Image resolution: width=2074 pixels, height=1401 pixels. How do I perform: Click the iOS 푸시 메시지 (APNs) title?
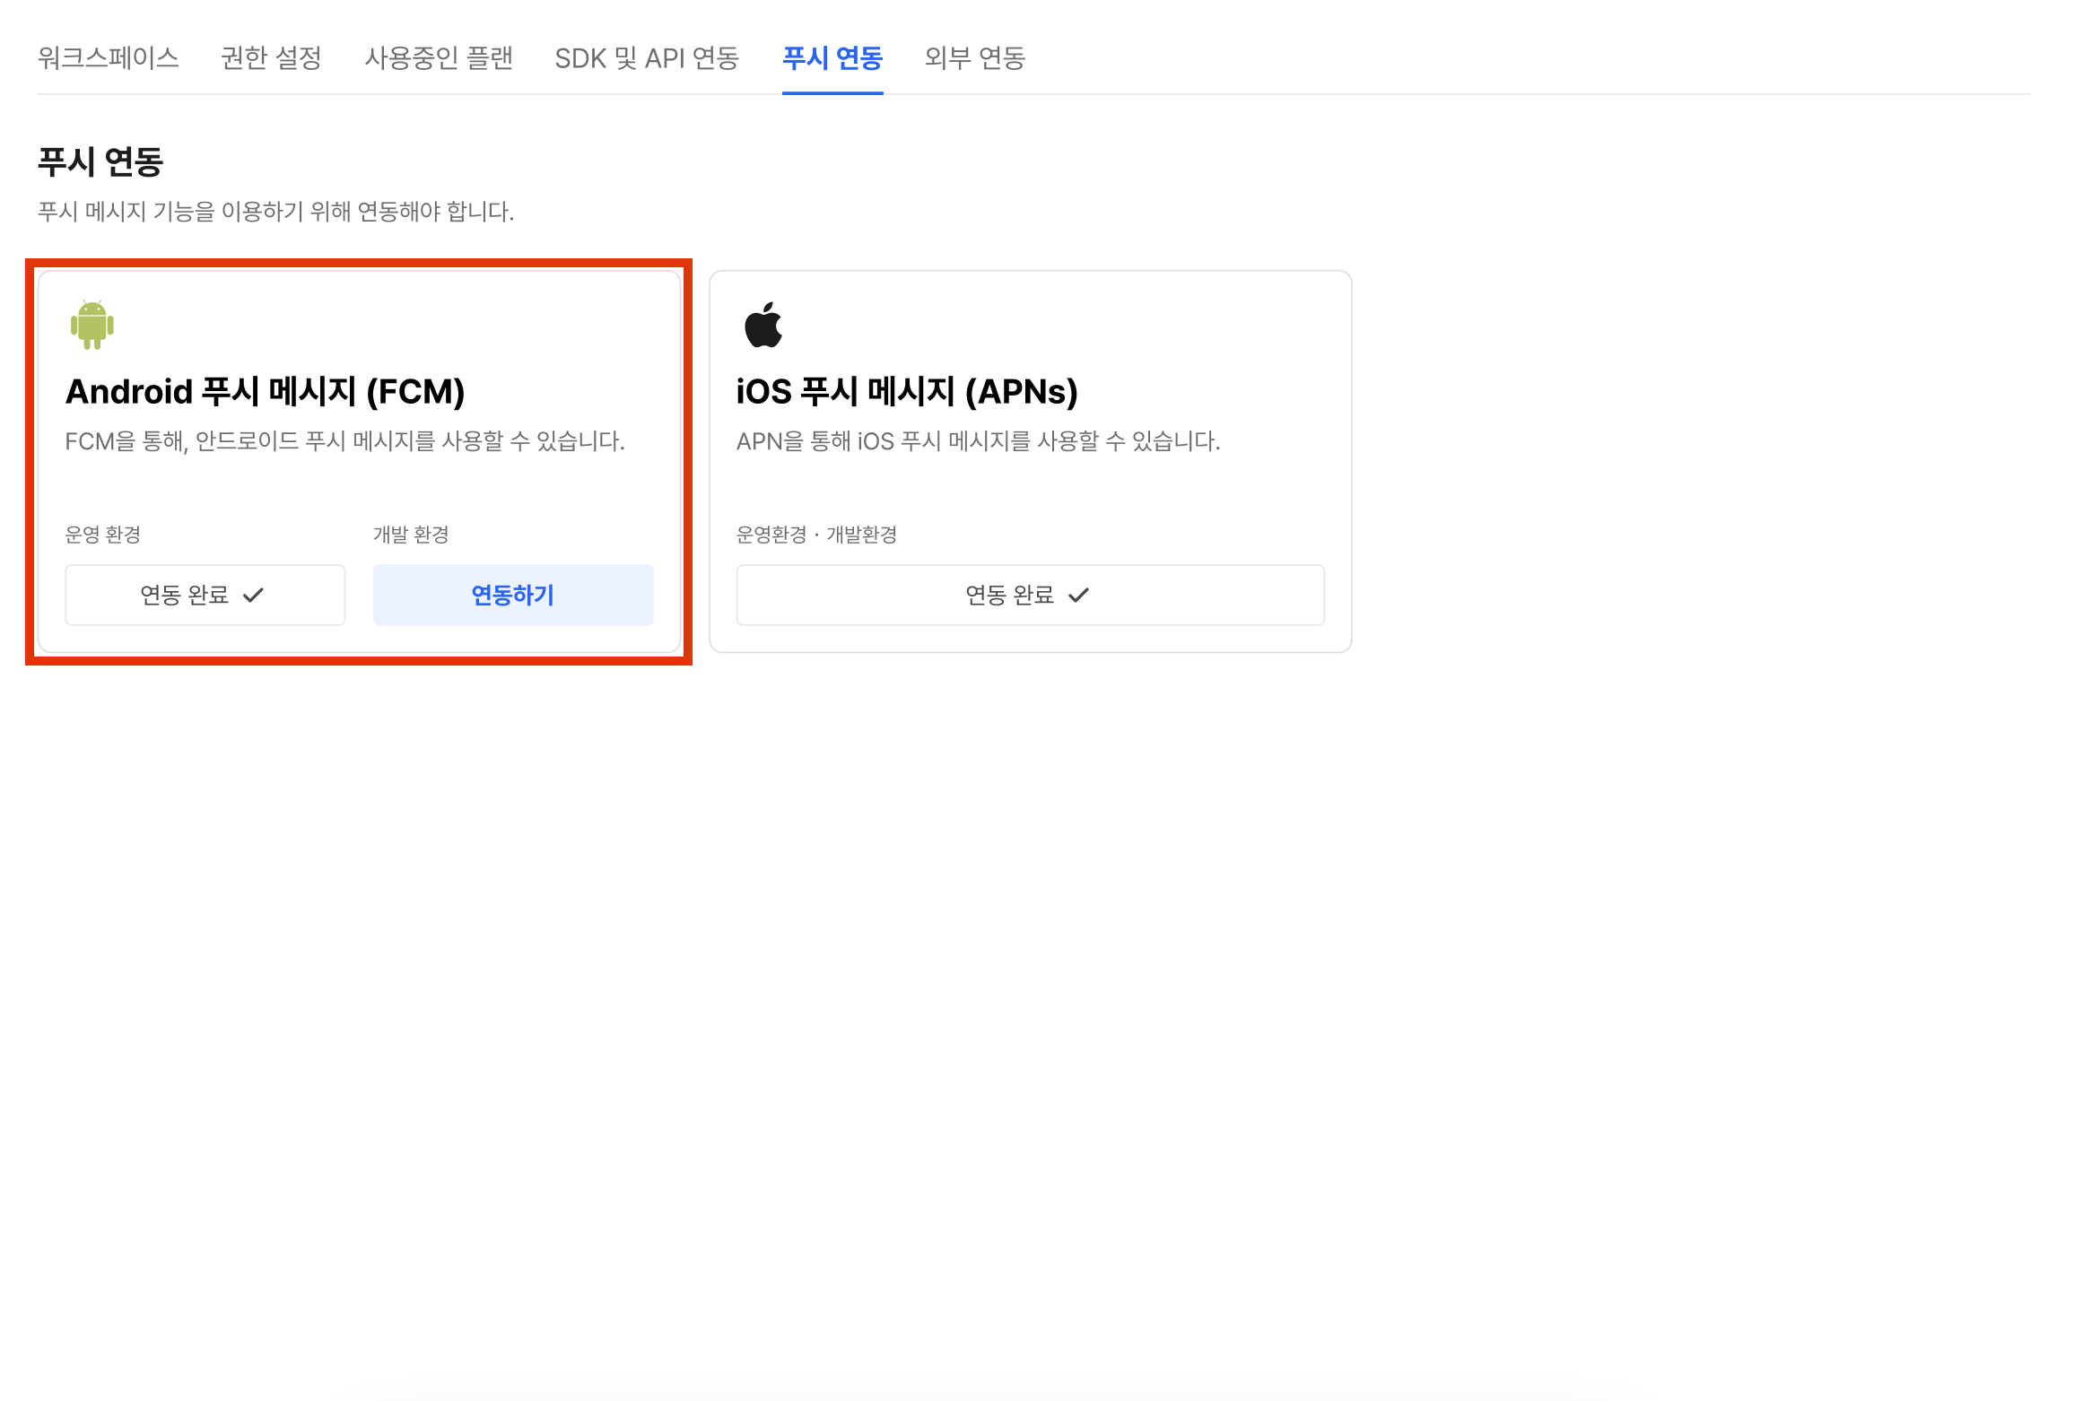pos(907,392)
